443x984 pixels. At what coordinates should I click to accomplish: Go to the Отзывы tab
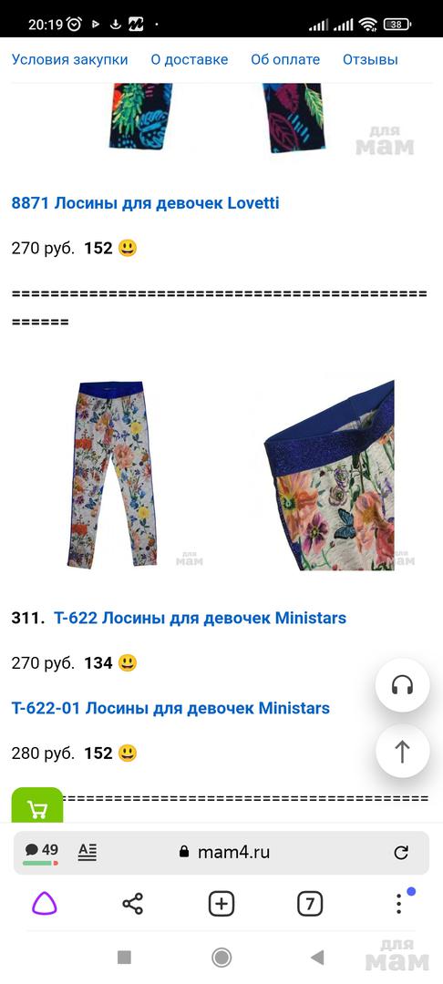(x=370, y=59)
